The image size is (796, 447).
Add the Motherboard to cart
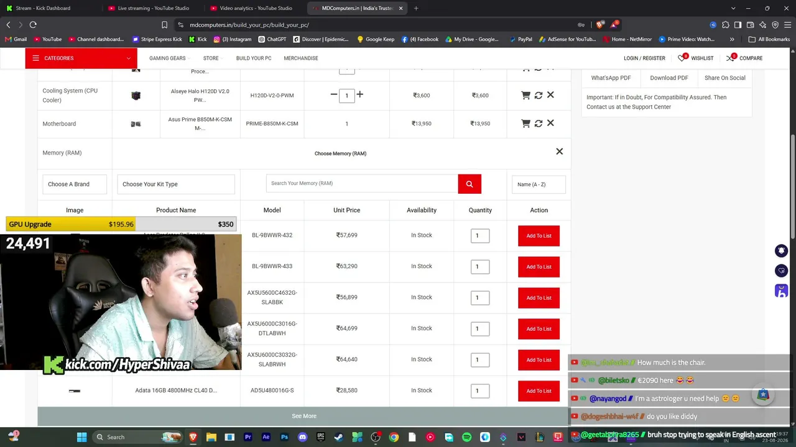pos(525,124)
